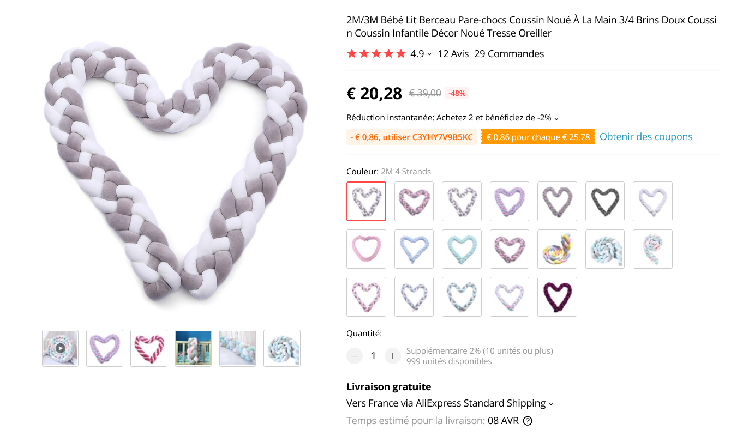Click the quantity input field
The width and height of the screenshot is (737, 436).
coord(373,356)
